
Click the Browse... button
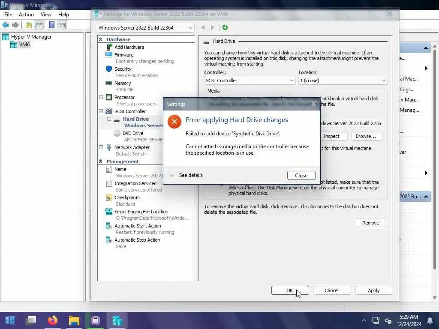(366, 136)
